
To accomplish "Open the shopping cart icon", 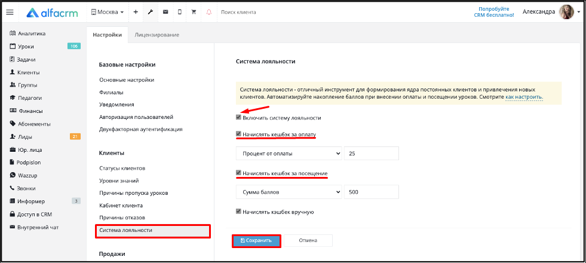I will click(x=194, y=12).
